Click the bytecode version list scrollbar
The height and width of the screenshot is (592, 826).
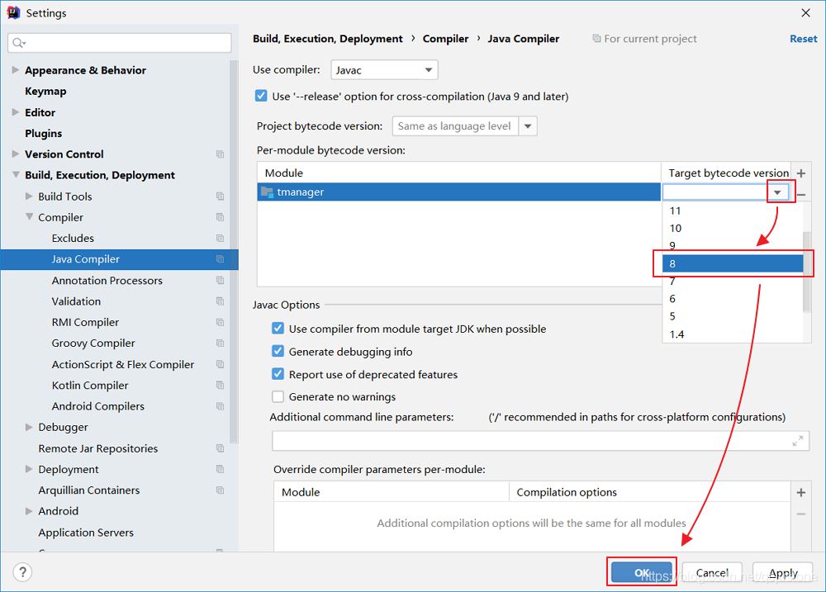click(x=807, y=272)
